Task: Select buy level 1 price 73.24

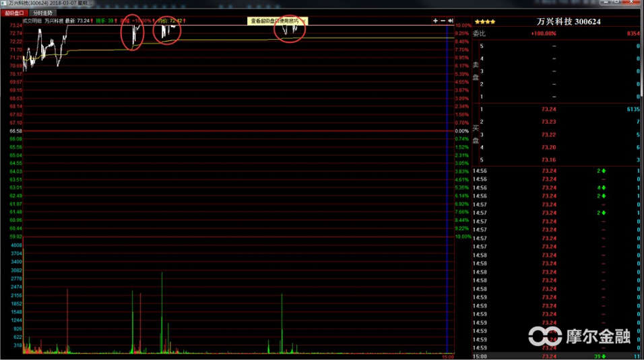Action: (x=549, y=110)
